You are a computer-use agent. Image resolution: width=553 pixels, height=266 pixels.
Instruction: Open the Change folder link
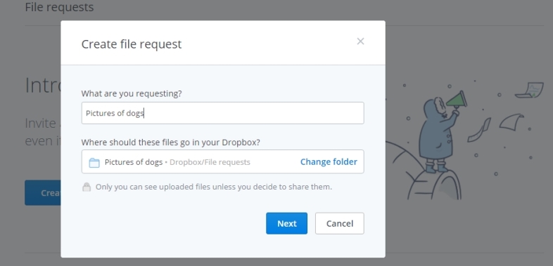point(329,162)
